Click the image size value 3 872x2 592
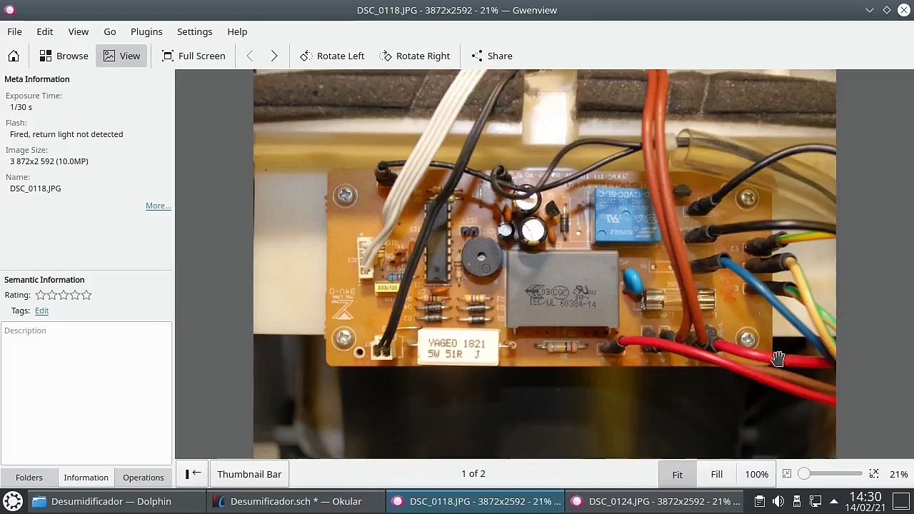 point(49,161)
